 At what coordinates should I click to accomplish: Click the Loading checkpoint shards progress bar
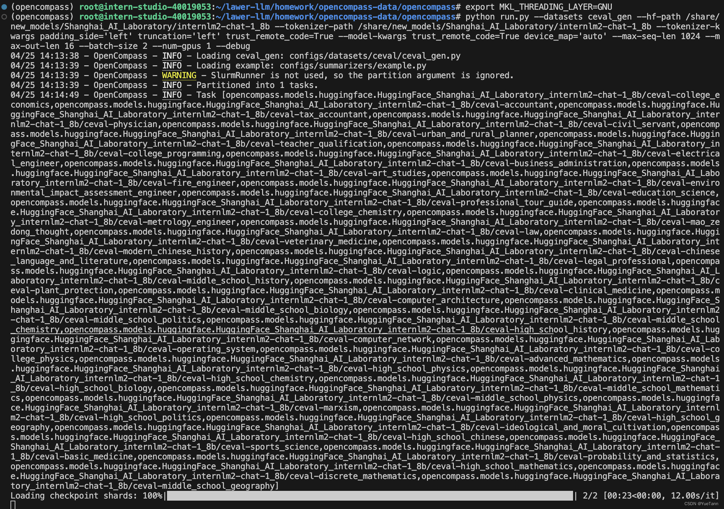coord(370,496)
